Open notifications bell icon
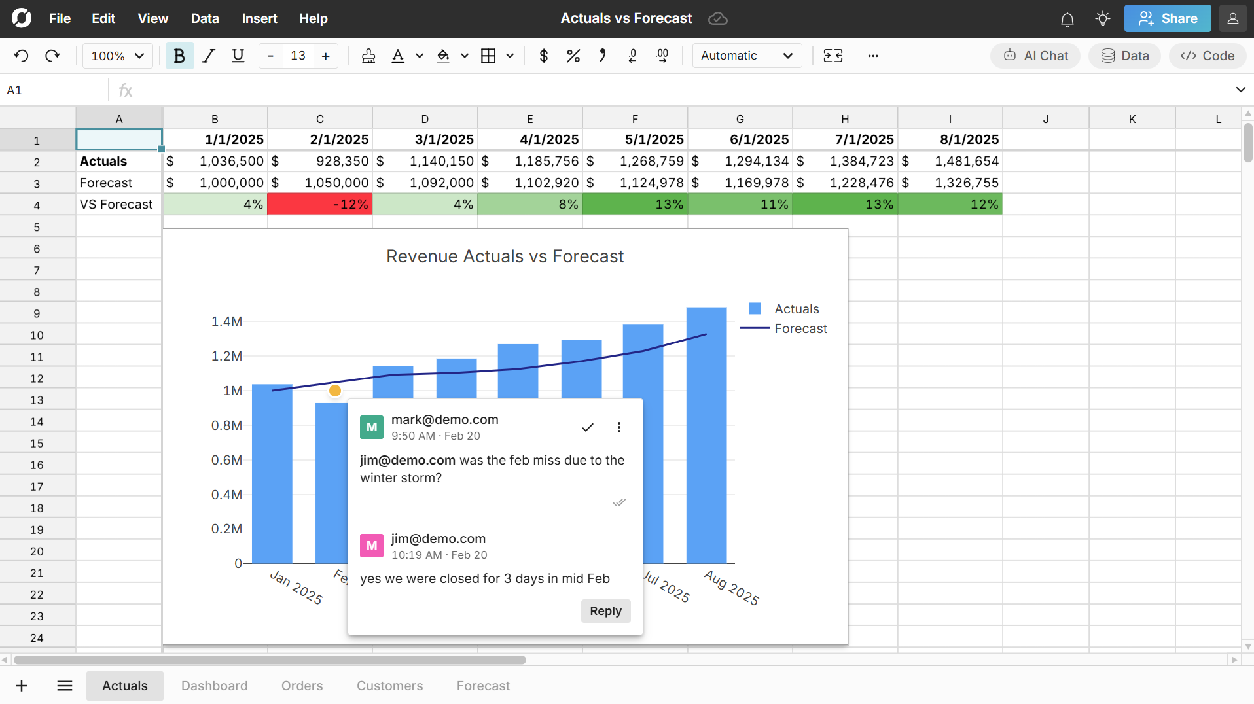This screenshot has width=1254, height=704. [1067, 19]
